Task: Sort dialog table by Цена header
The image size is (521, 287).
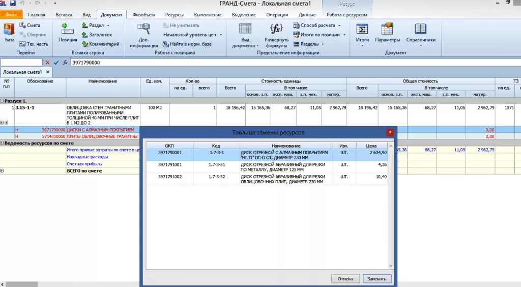Action: tap(371, 146)
